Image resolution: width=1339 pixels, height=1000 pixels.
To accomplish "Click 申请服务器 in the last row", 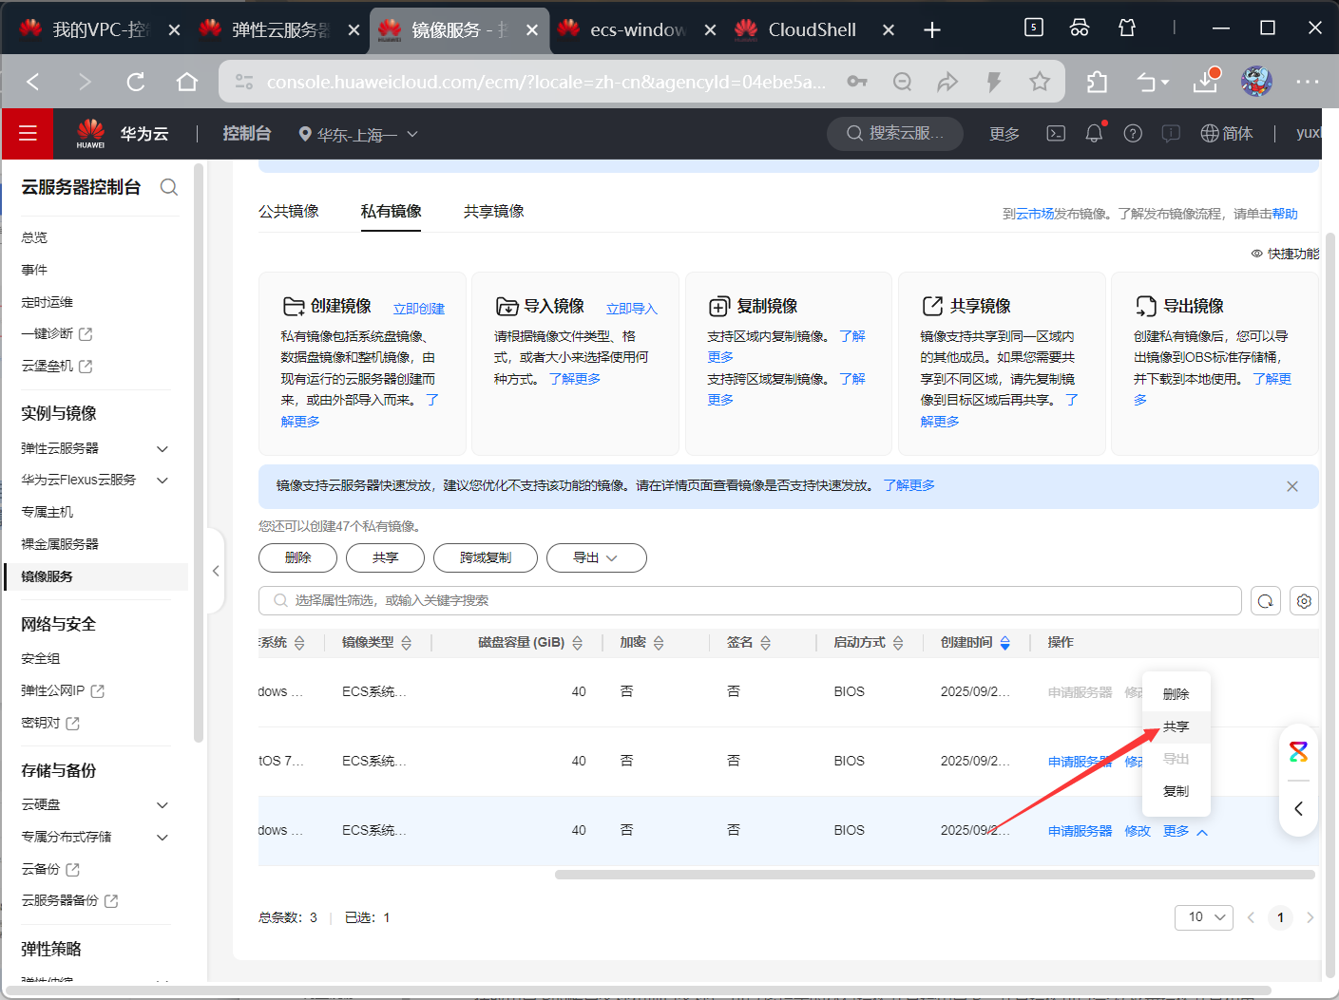I will 1080,831.
